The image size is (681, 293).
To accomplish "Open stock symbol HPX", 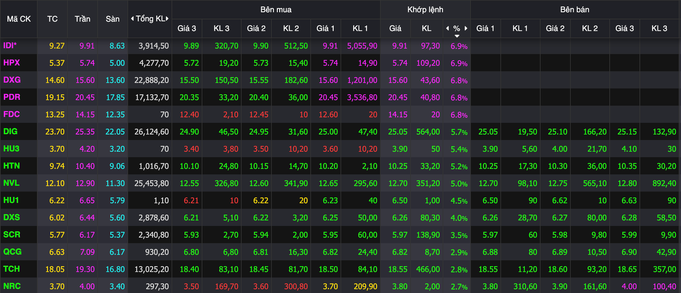I will pyautogui.click(x=11, y=63).
